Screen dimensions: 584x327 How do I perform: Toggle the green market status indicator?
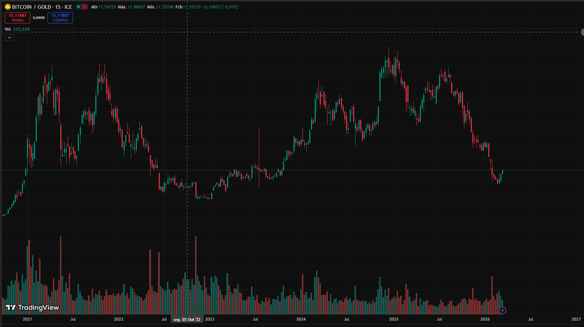[78, 7]
